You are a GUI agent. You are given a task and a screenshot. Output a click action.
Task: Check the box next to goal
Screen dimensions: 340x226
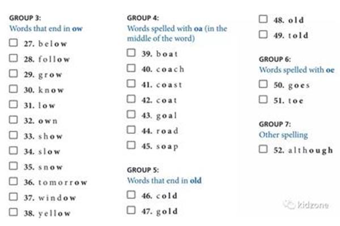(131, 114)
